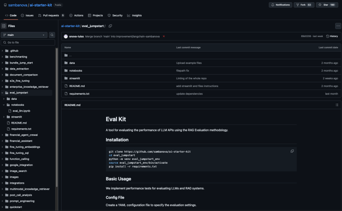The width and height of the screenshot is (342, 211).
Task: Open the merge branch commit message
Action: coord(122,36)
